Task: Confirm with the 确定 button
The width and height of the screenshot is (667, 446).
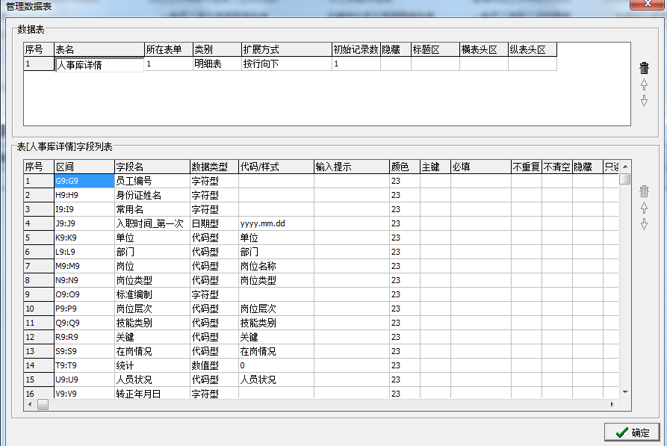Action: click(x=632, y=433)
